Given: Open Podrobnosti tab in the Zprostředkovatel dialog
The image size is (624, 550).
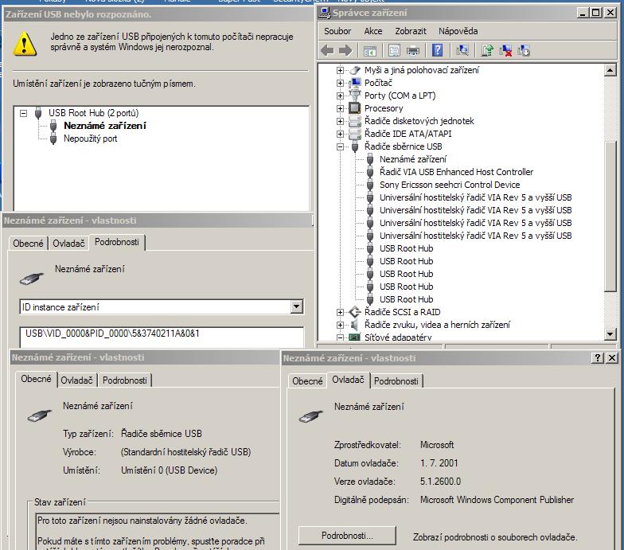Looking at the screenshot, I should pos(396,381).
